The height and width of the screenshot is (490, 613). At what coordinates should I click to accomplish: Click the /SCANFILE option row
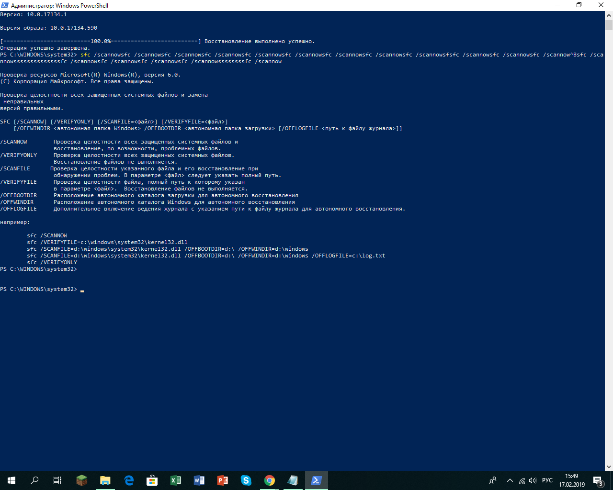pyautogui.click(x=141, y=172)
